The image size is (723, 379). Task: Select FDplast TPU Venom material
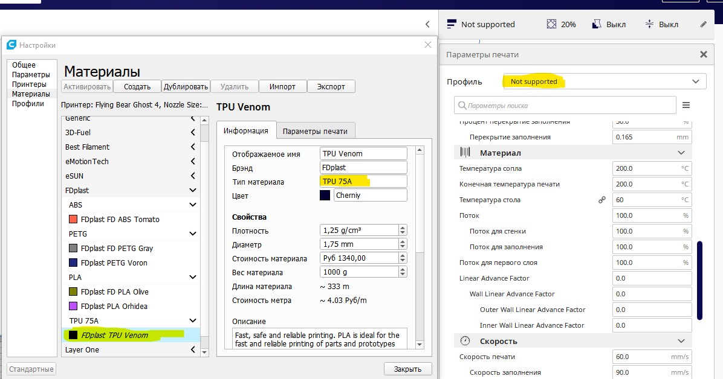131,335
